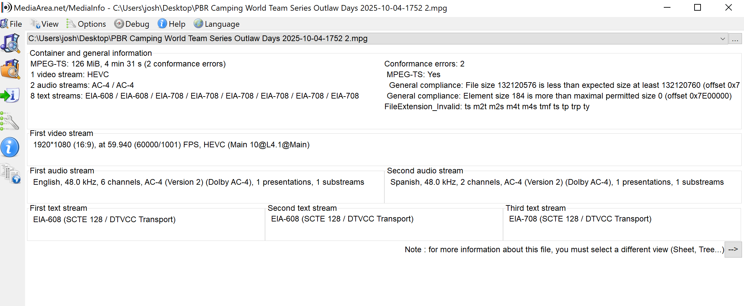Click the '...' browse file button
The image size is (744, 306).
pyautogui.click(x=735, y=39)
